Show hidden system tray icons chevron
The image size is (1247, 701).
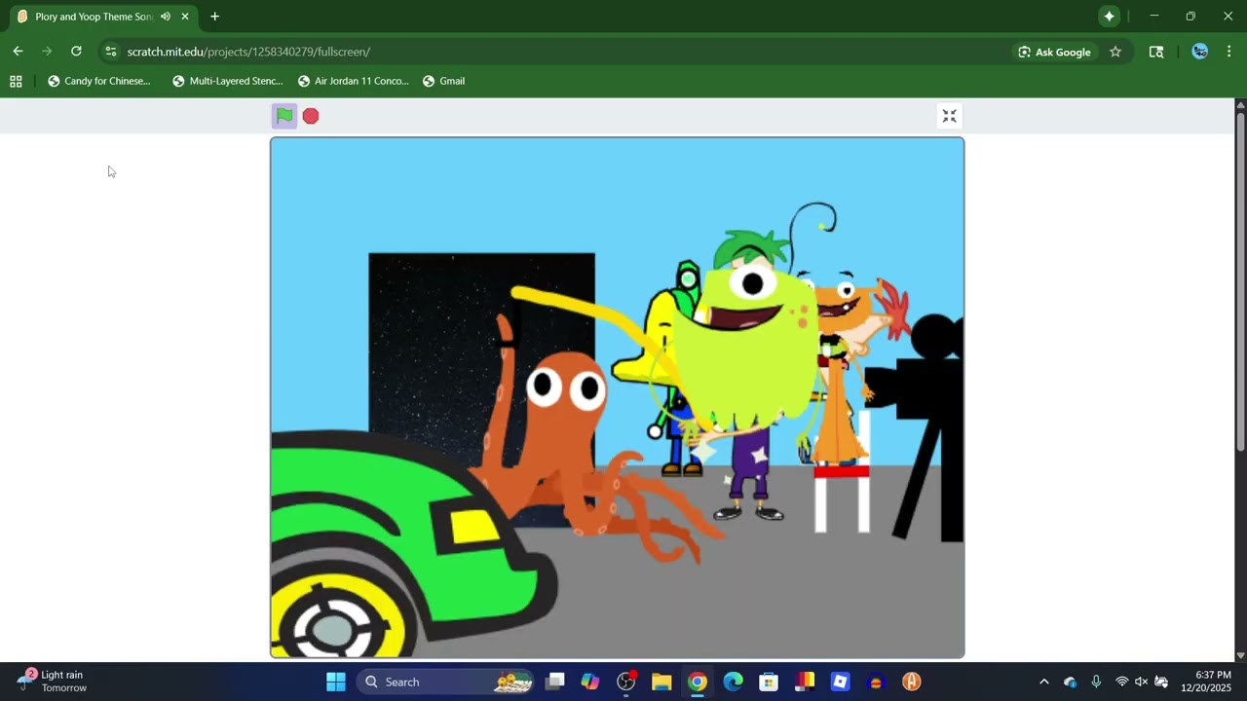1044,682
